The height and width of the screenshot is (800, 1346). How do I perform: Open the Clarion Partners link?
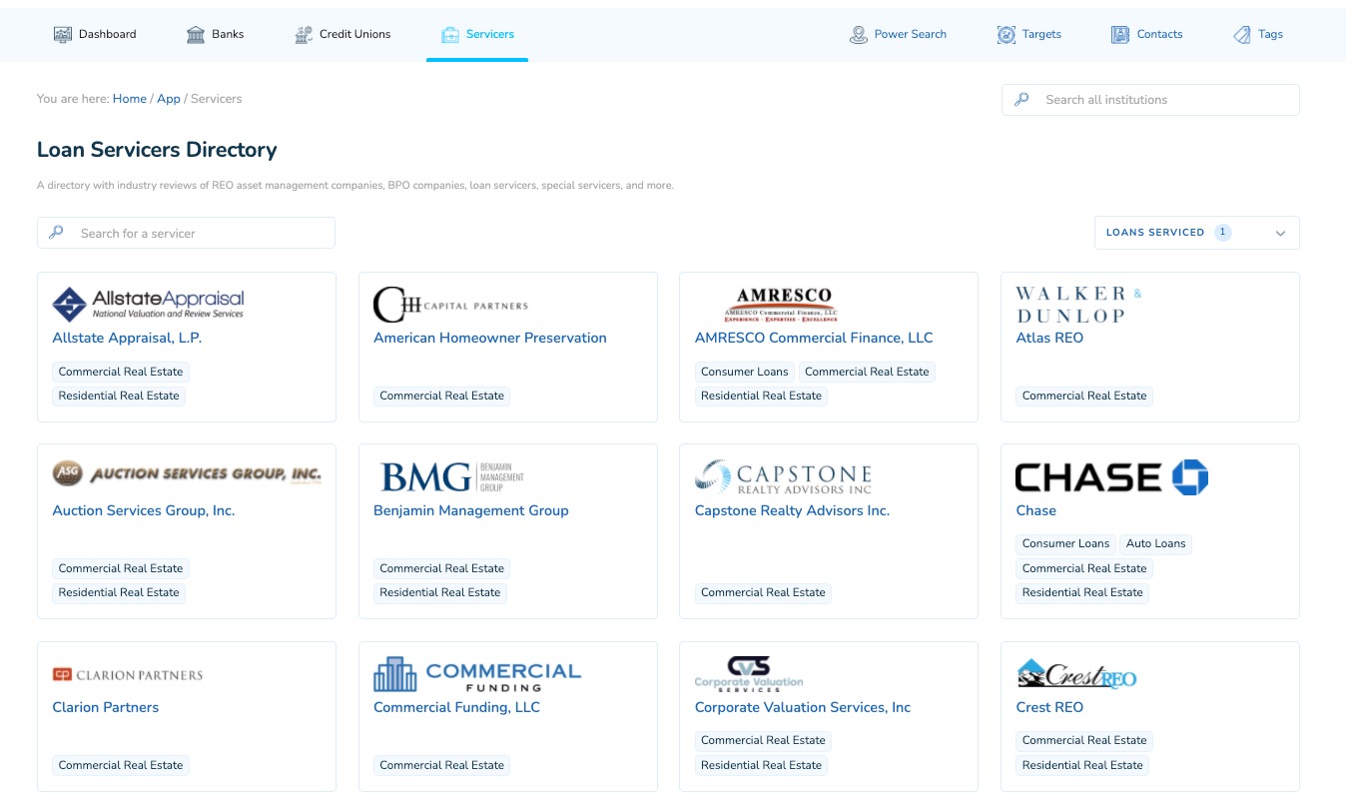(x=105, y=707)
